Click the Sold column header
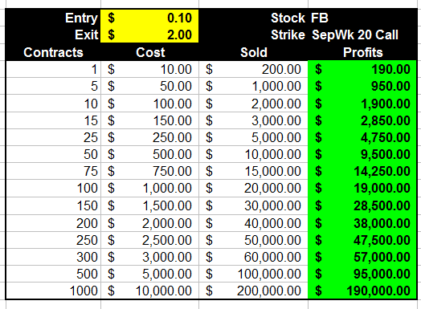421x309 pixels. click(x=253, y=52)
